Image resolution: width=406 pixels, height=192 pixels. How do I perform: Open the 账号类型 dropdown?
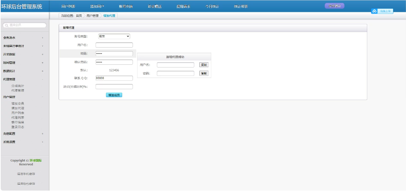(x=114, y=36)
